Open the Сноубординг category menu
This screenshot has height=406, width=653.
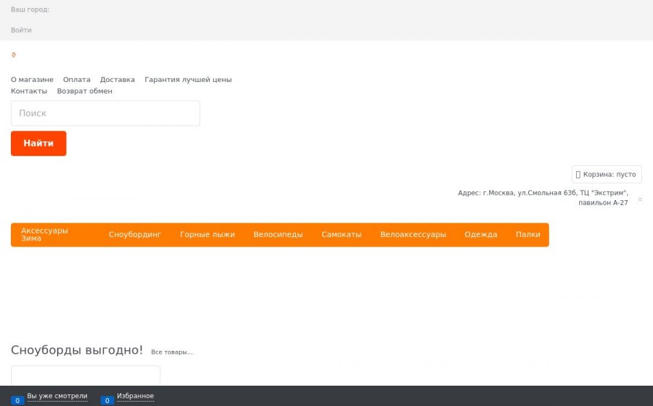click(x=135, y=235)
